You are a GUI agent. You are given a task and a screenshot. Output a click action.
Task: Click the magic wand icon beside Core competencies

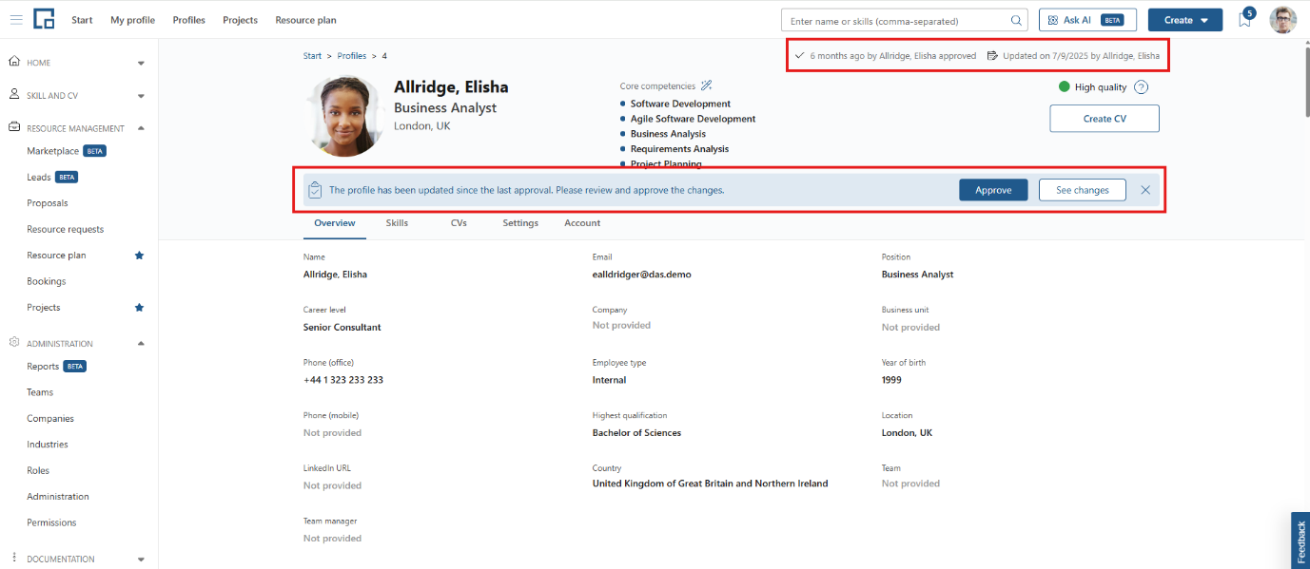pyautogui.click(x=706, y=85)
